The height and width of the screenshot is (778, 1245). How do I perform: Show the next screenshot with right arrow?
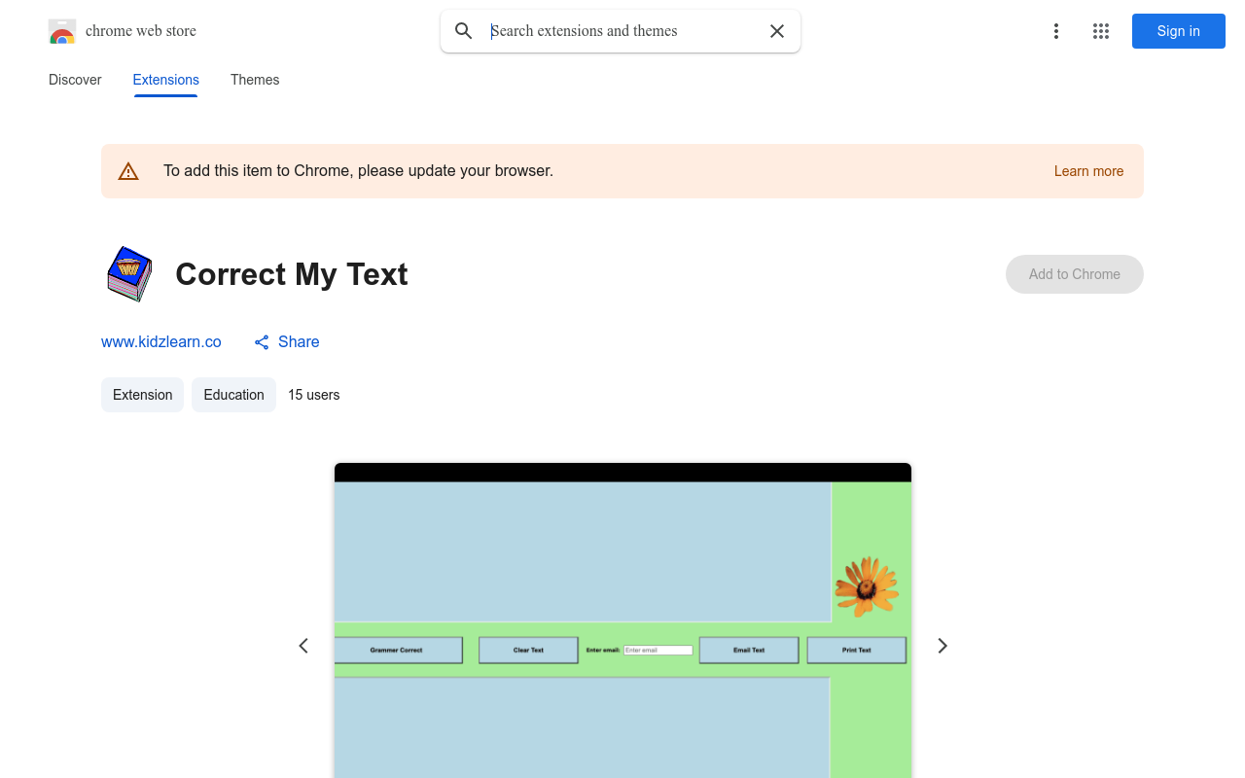pyautogui.click(x=942, y=646)
